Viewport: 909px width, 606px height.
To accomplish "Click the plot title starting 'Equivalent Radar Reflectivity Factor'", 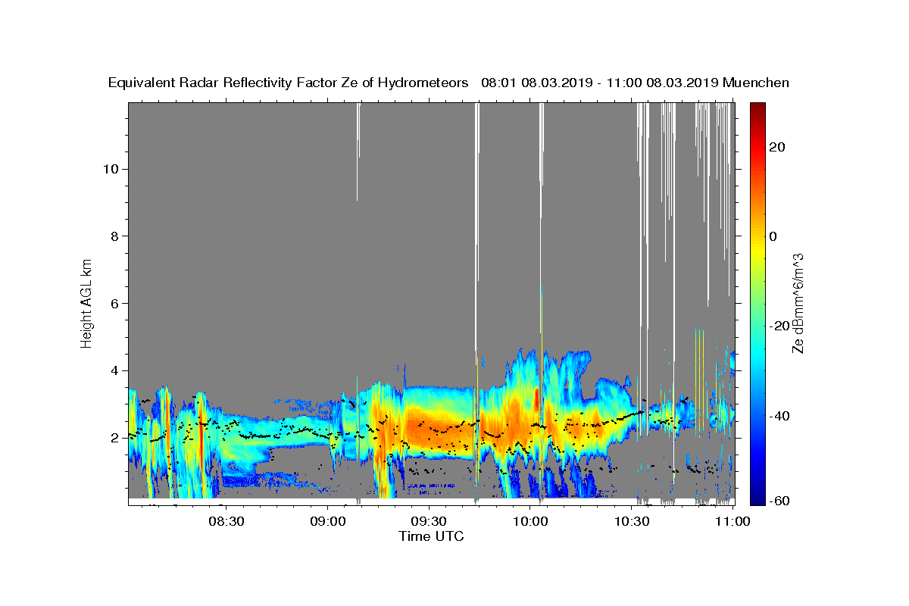I will (448, 83).
